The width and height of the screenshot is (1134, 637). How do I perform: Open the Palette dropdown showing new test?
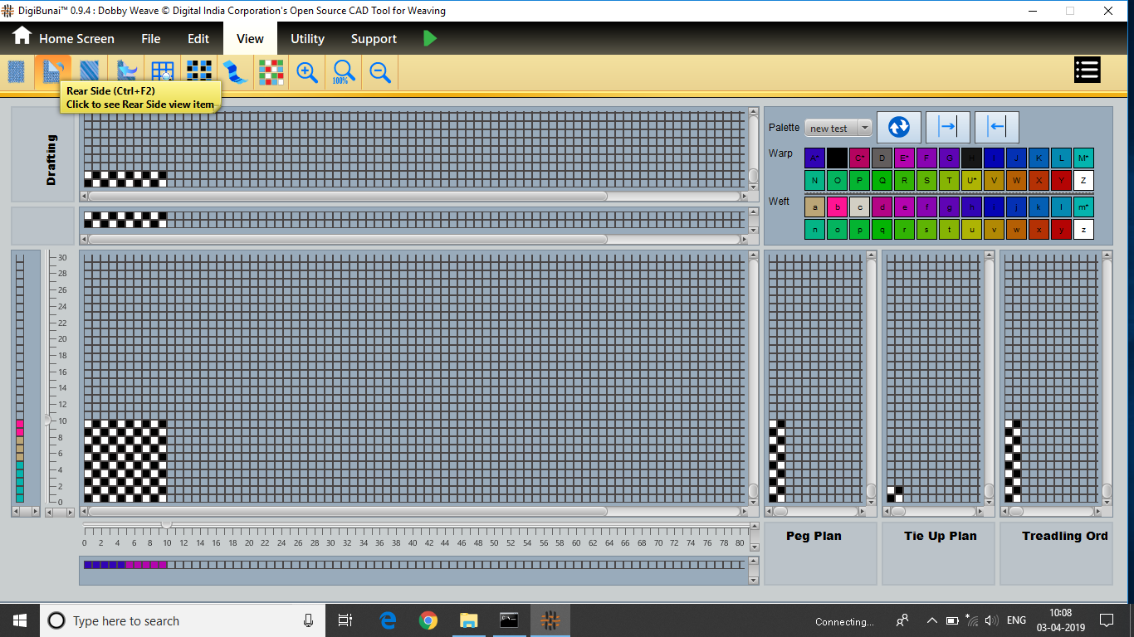point(838,129)
